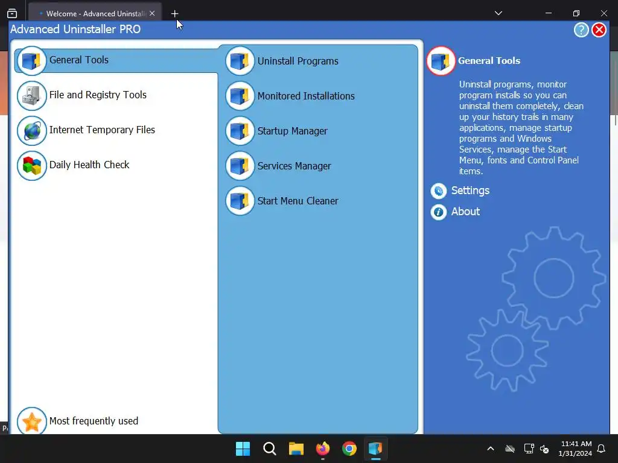Viewport: 618px width, 463px height.
Task: Select Daily Health Check label
Action: pyautogui.click(x=89, y=165)
